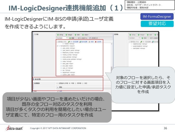Add a string item in output panel

click(x=132, y=35)
